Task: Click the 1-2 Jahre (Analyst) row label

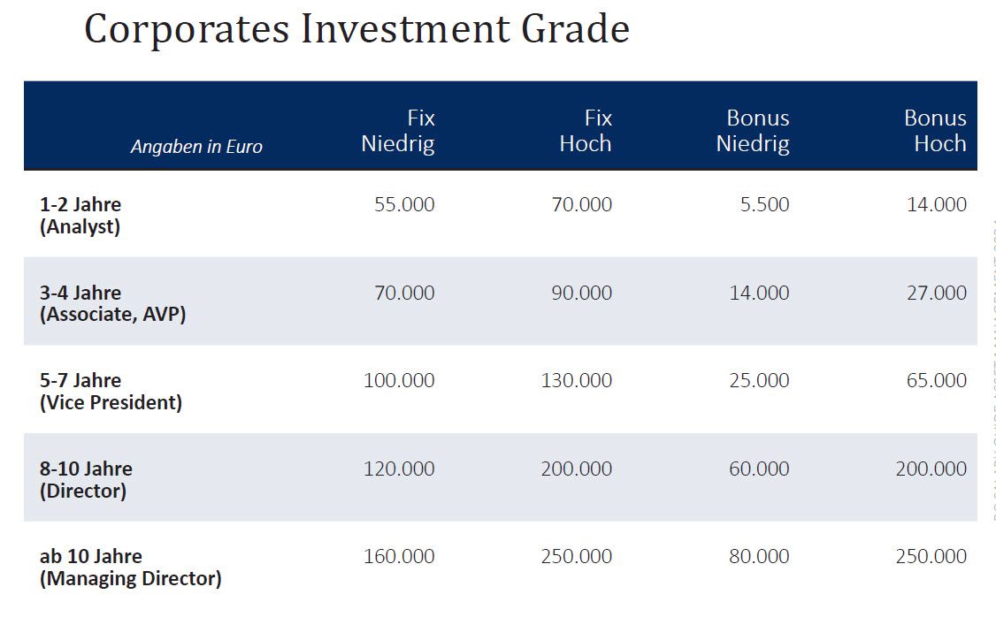Action: 80,215
